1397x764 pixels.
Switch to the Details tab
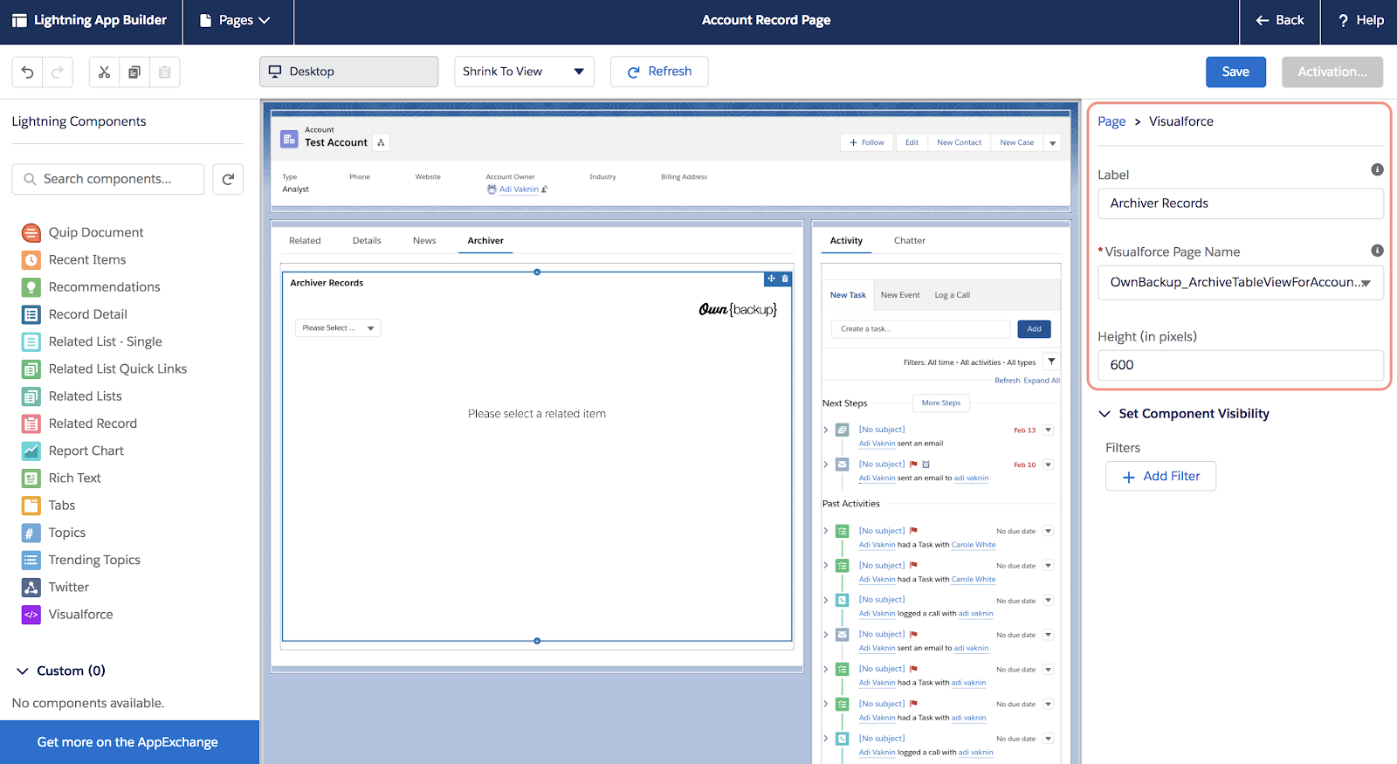367,241
